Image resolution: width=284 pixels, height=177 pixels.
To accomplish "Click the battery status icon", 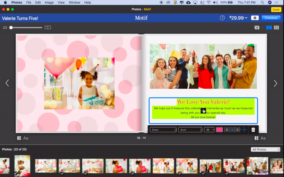I will click(230, 3).
